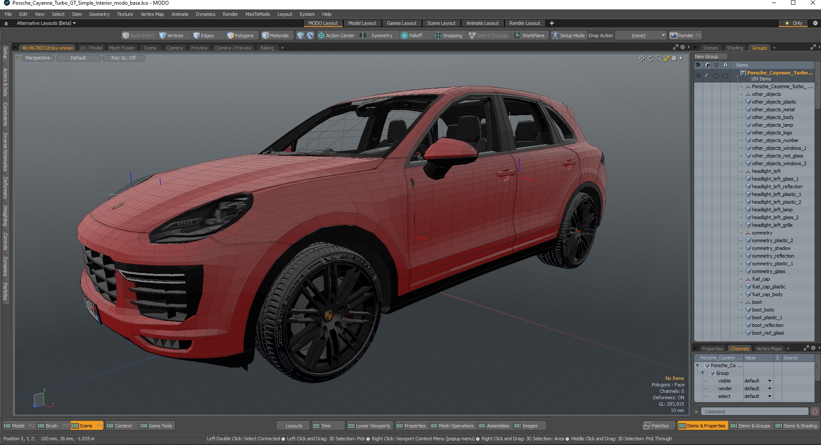The width and height of the screenshot is (821, 445).
Task: Open Perspective view type dropdown
Action: coord(38,58)
